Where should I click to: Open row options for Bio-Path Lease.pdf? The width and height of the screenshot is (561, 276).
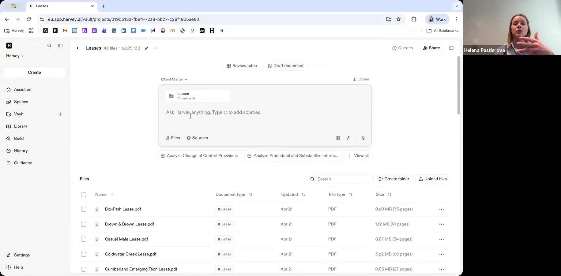442,209
